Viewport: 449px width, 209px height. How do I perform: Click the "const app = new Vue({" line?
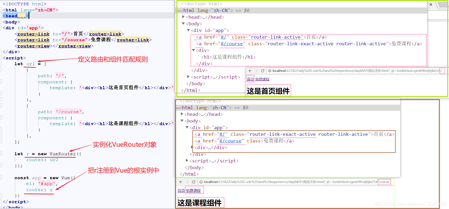(45, 178)
